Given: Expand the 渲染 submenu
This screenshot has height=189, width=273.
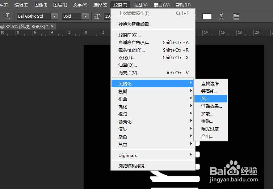Looking at the screenshot, I should click(x=152, y=129).
